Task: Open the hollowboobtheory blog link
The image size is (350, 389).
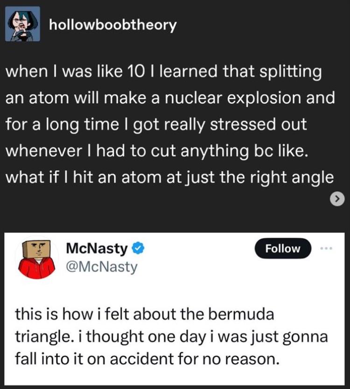Action: point(112,25)
